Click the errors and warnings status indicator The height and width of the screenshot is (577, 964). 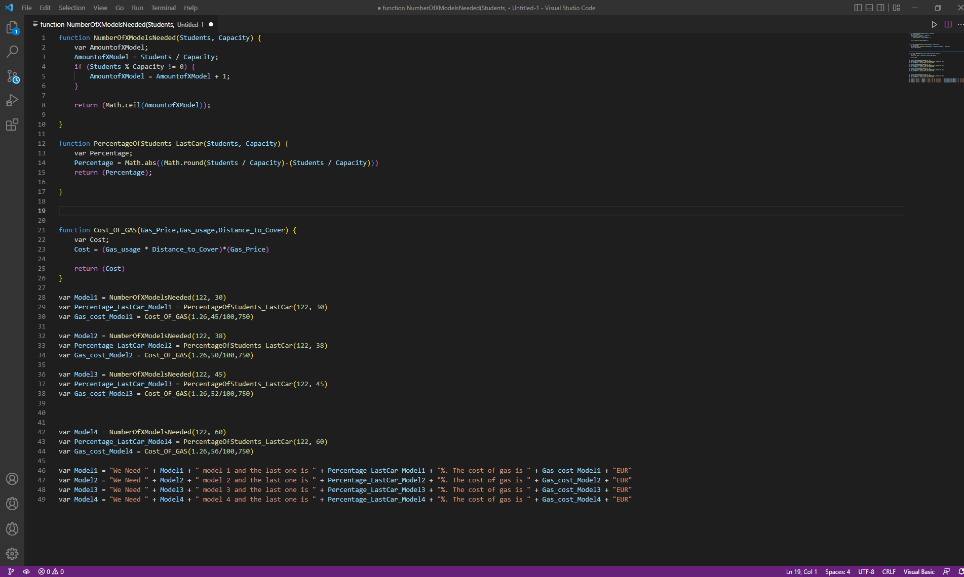(x=51, y=571)
